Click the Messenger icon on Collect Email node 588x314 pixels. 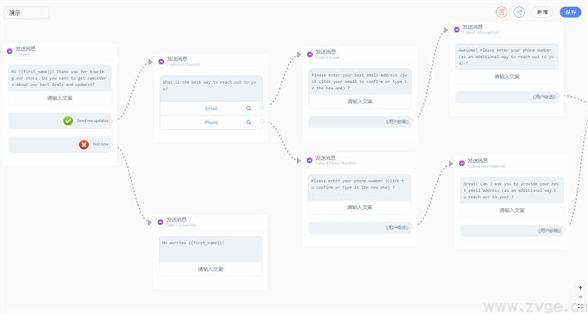tap(310, 54)
